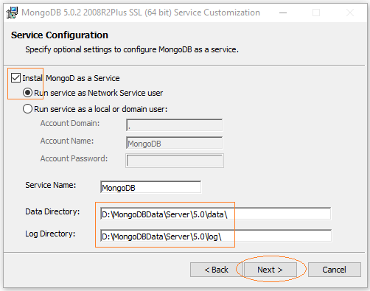The image size is (370, 291).
Task: Click the window title bar text
Action: click(141, 13)
